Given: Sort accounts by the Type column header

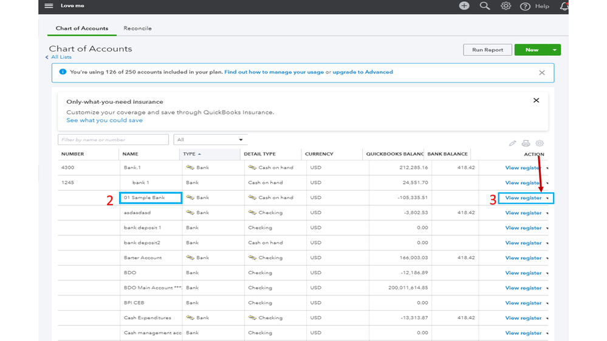Looking at the screenshot, I should (x=190, y=154).
